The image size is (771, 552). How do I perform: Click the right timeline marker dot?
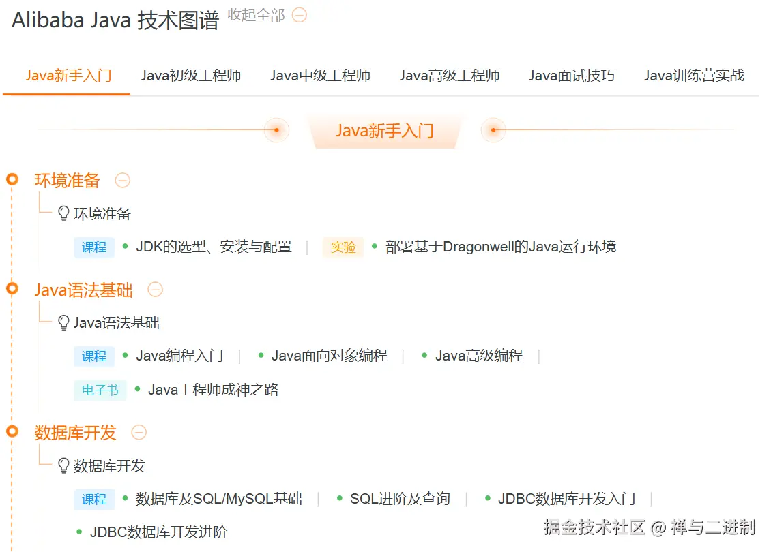pos(493,129)
